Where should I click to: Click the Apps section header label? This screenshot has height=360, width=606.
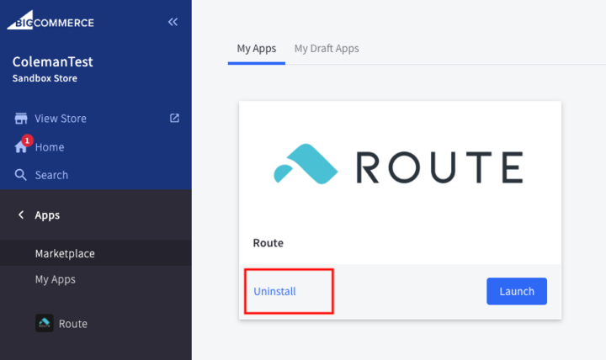[x=47, y=215]
